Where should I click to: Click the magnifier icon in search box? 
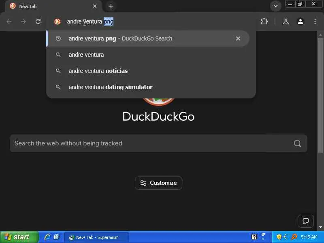[297, 143]
